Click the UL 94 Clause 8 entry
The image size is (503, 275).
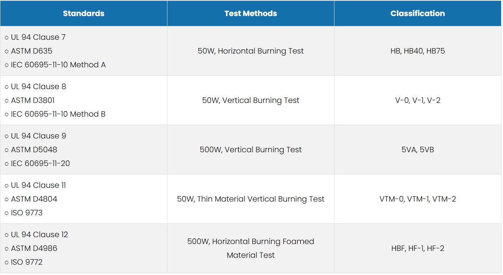pos(38,86)
